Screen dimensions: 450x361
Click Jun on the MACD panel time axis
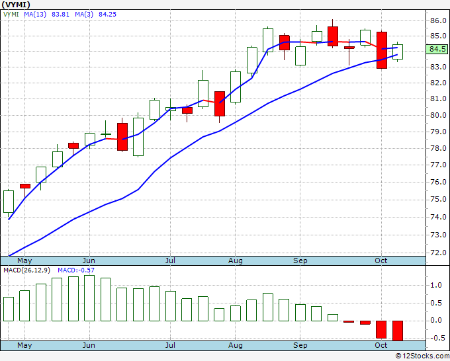(89, 346)
